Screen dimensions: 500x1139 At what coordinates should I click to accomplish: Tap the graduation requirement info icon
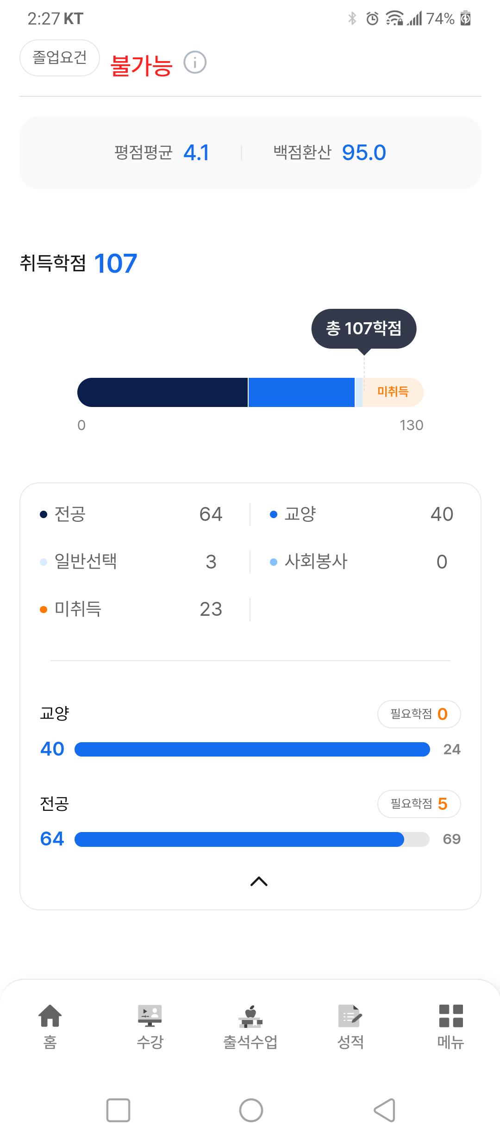tap(195, 63)
